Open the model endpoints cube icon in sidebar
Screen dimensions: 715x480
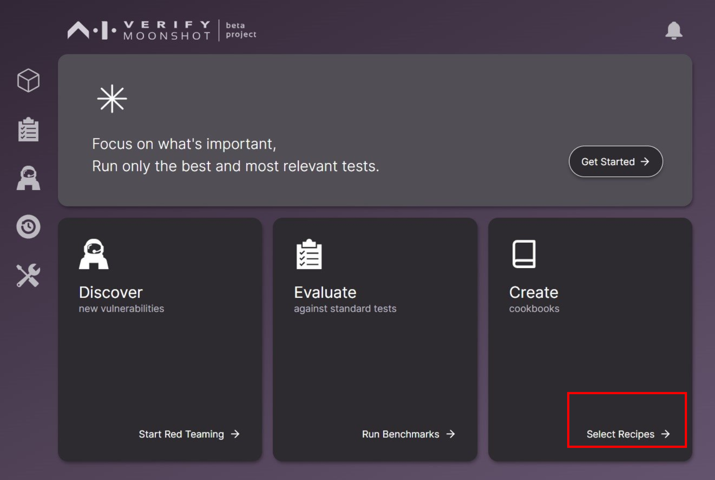[28, 81]
